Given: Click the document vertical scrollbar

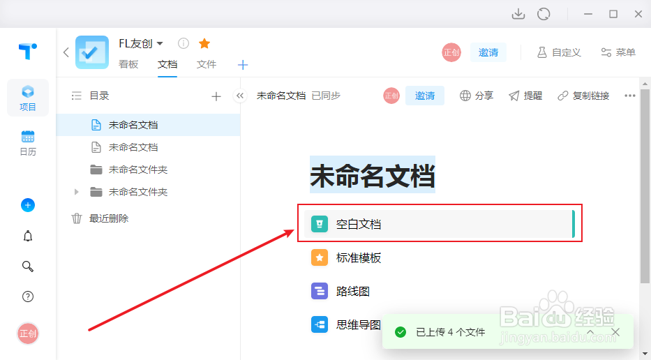Looking at the screenshot, I should click(645, 186).
